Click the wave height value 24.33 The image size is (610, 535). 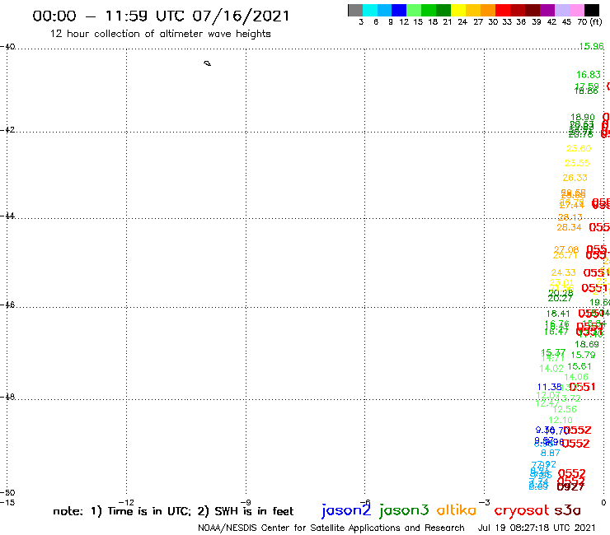[563, 272]
